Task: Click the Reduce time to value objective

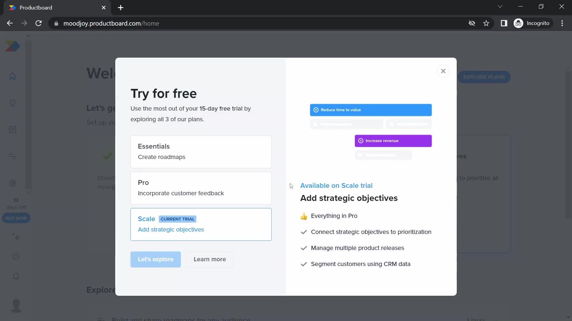Action: click(371, 110)
